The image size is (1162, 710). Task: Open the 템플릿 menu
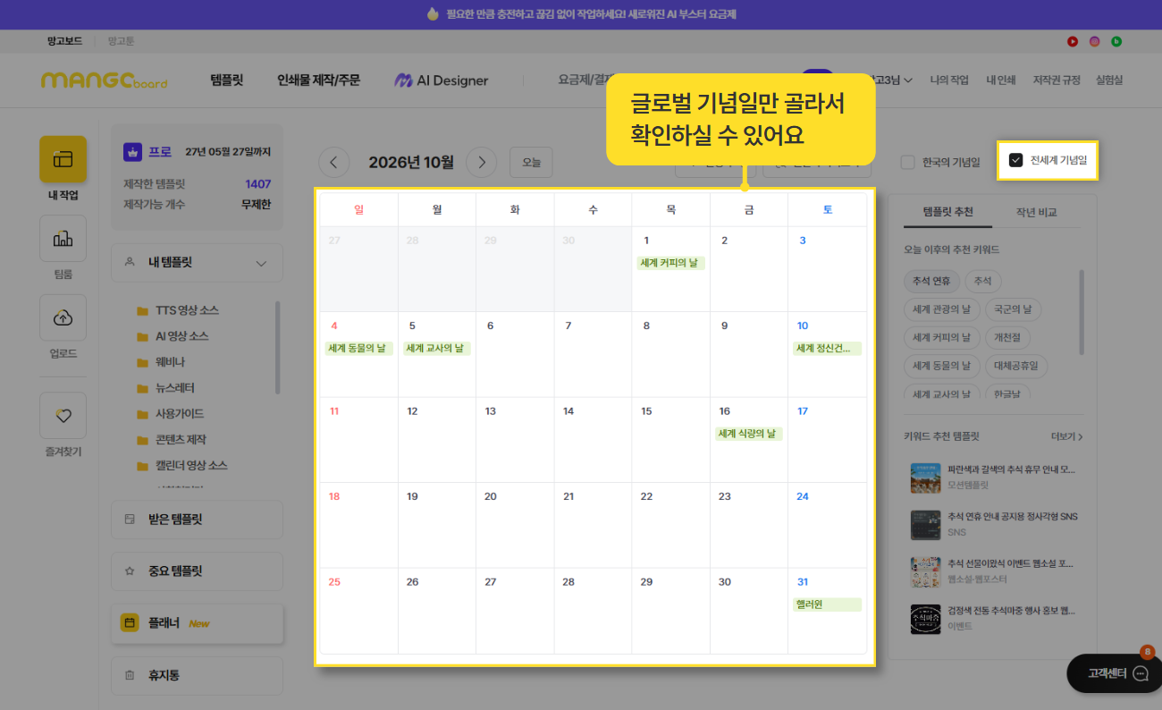click(227, 80)
